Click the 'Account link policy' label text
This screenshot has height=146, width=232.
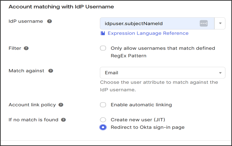coord(32,105)
